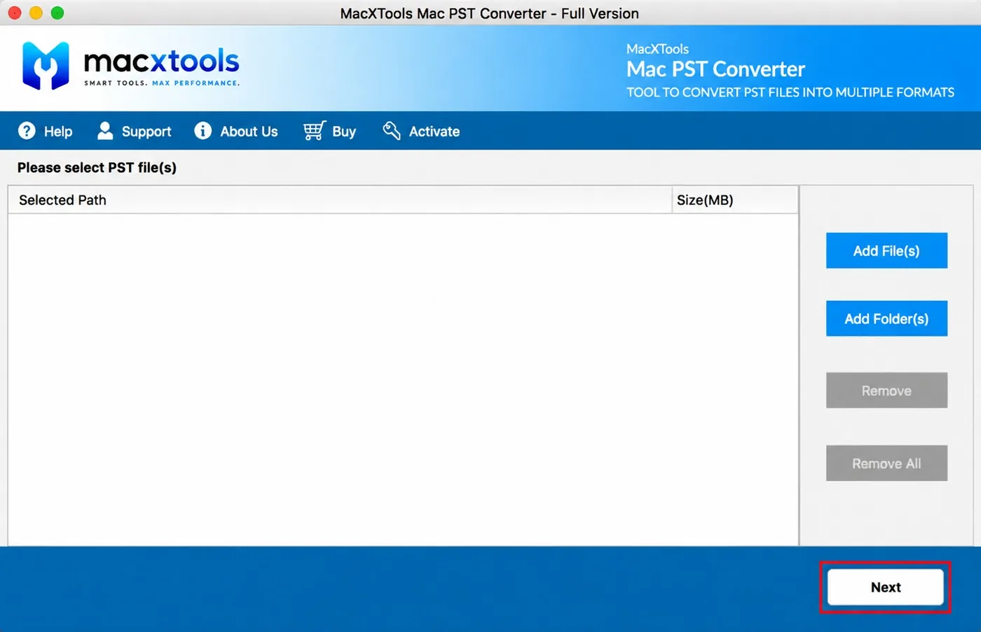
Task: Click the greyed Remove button
Action: click(886, 391)
